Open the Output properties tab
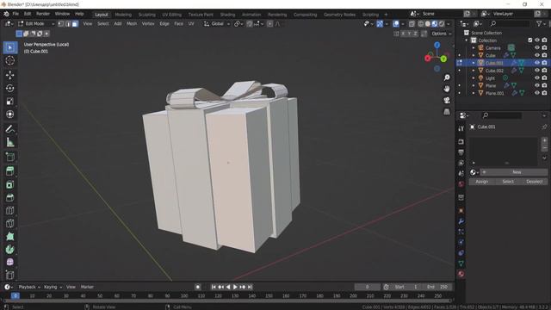551x310 pixels. pos(461,152)
